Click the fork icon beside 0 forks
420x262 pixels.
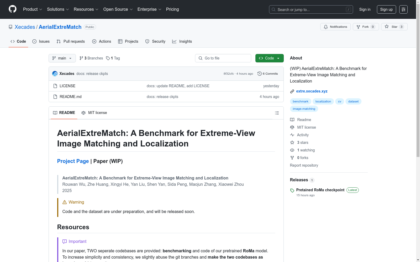[292, 158]
